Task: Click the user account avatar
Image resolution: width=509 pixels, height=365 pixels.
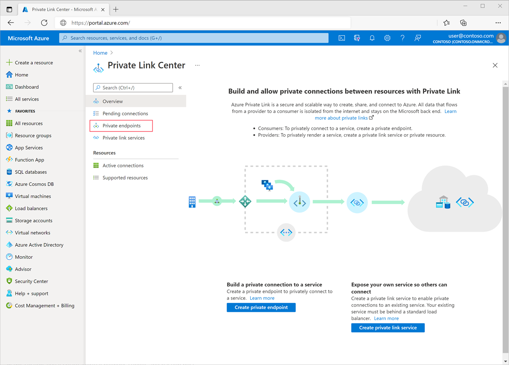Action: tap(501, 38)
